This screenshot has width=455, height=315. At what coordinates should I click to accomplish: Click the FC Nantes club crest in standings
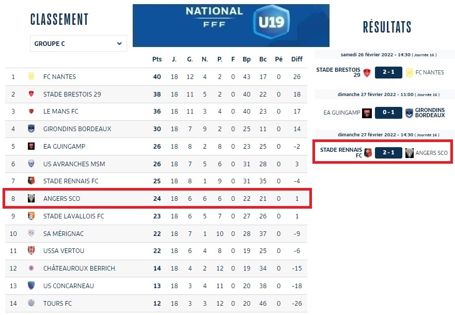pos(31,76)
